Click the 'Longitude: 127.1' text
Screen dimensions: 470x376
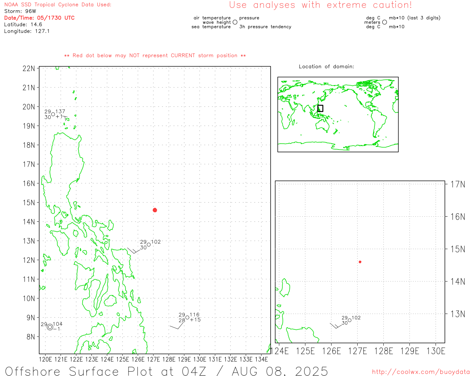tap(27, 31)
